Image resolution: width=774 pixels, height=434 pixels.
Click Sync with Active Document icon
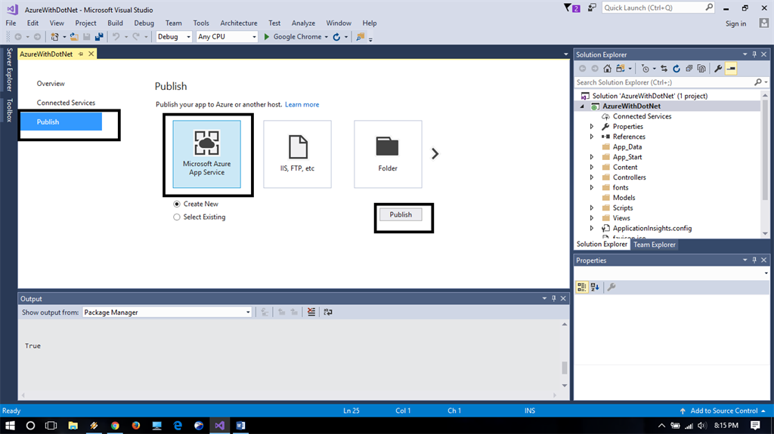pos(664,69)
